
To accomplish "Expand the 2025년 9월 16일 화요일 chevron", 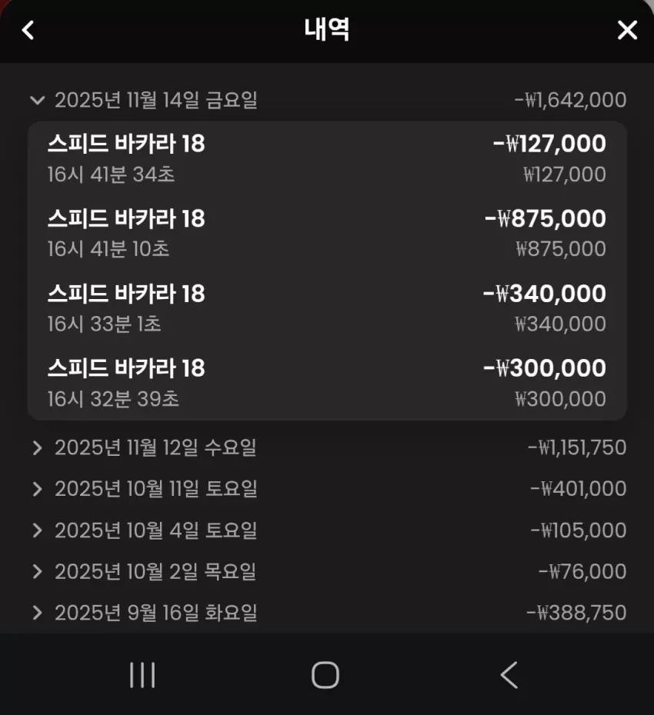I will [x=38, y=613].
